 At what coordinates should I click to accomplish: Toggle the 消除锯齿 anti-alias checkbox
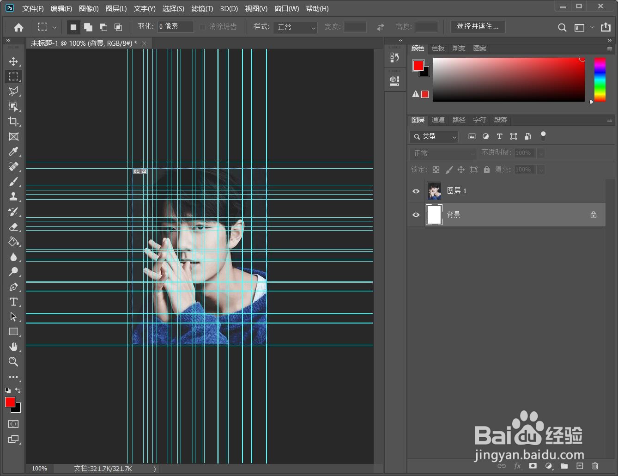[x=202, y=27]
